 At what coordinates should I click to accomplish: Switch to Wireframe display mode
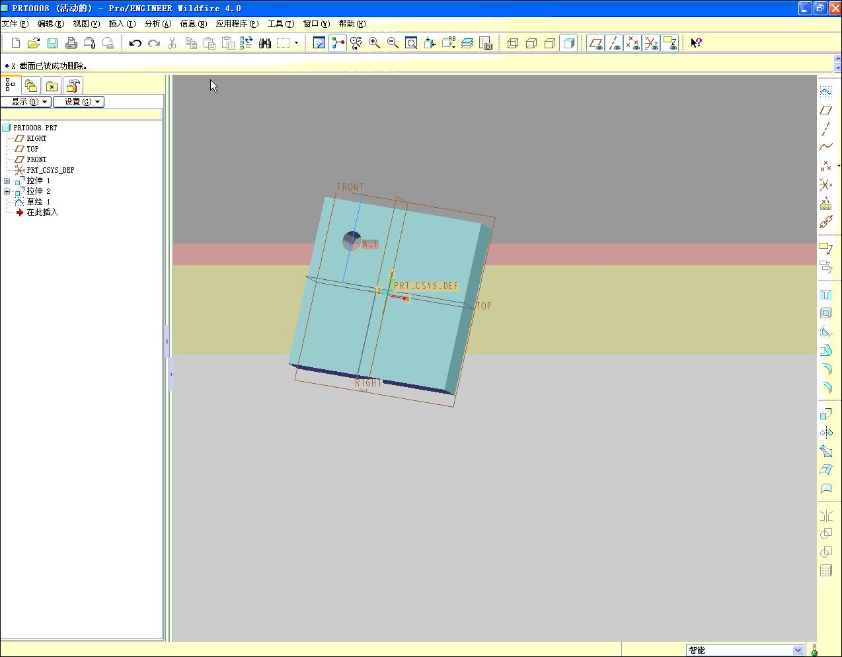coord(512,43)
